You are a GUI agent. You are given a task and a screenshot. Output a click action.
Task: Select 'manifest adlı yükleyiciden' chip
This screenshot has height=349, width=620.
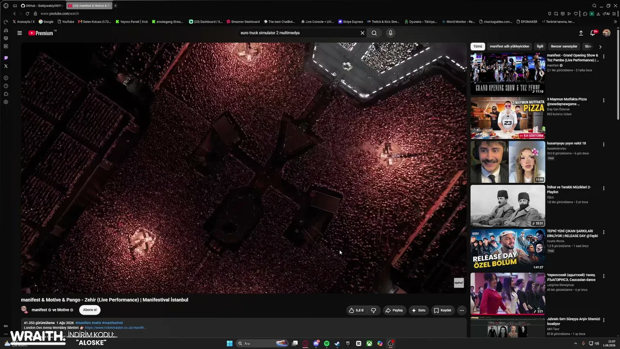[509, 47]
